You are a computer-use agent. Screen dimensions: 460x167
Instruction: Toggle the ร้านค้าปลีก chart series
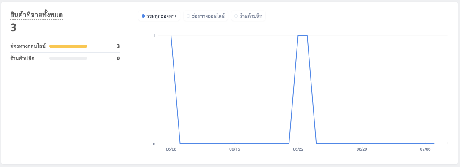coord(248,16)
